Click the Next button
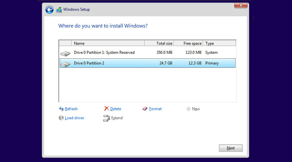 [231, 148]
